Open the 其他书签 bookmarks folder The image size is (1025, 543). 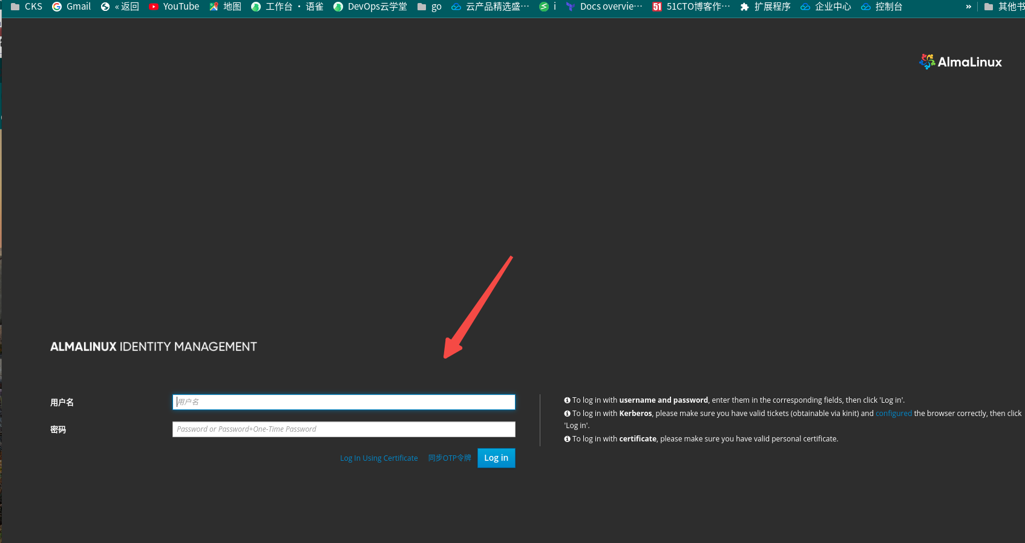[x=1004, y=7]
